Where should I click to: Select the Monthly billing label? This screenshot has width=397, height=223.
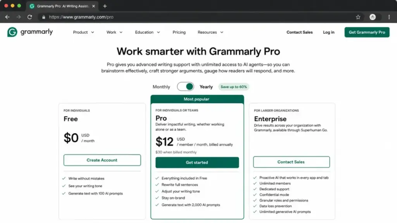point(161,87)
